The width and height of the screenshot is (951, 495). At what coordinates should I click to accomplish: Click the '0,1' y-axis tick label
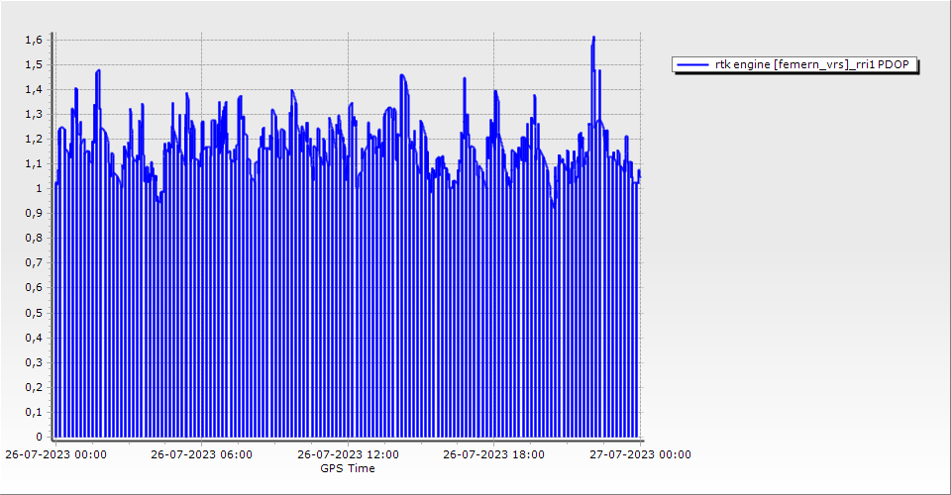pos(36,412)
